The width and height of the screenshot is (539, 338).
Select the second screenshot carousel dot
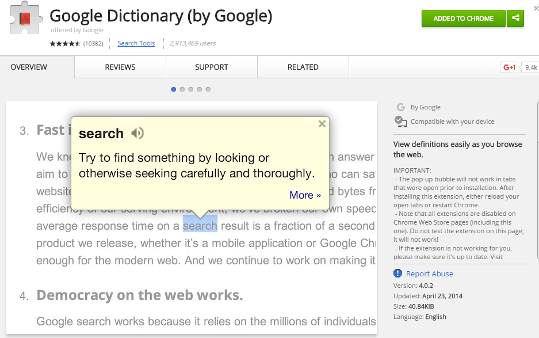(182, 89)
